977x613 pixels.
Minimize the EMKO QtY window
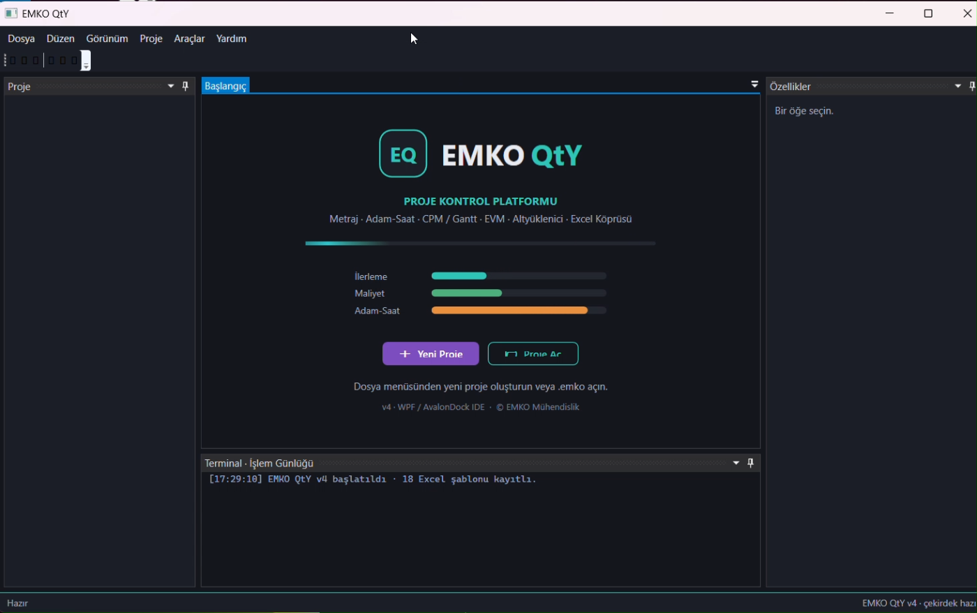point(890,13)
